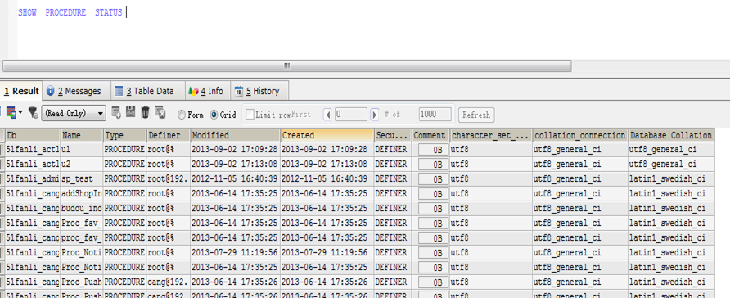Viewport: 730px width, 298px height.
Task: Click the next page arrow
Action: (374, 114)
